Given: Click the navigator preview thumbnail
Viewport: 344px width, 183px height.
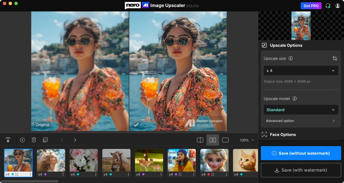Looking at the screenshot, I should coord(301,26).
